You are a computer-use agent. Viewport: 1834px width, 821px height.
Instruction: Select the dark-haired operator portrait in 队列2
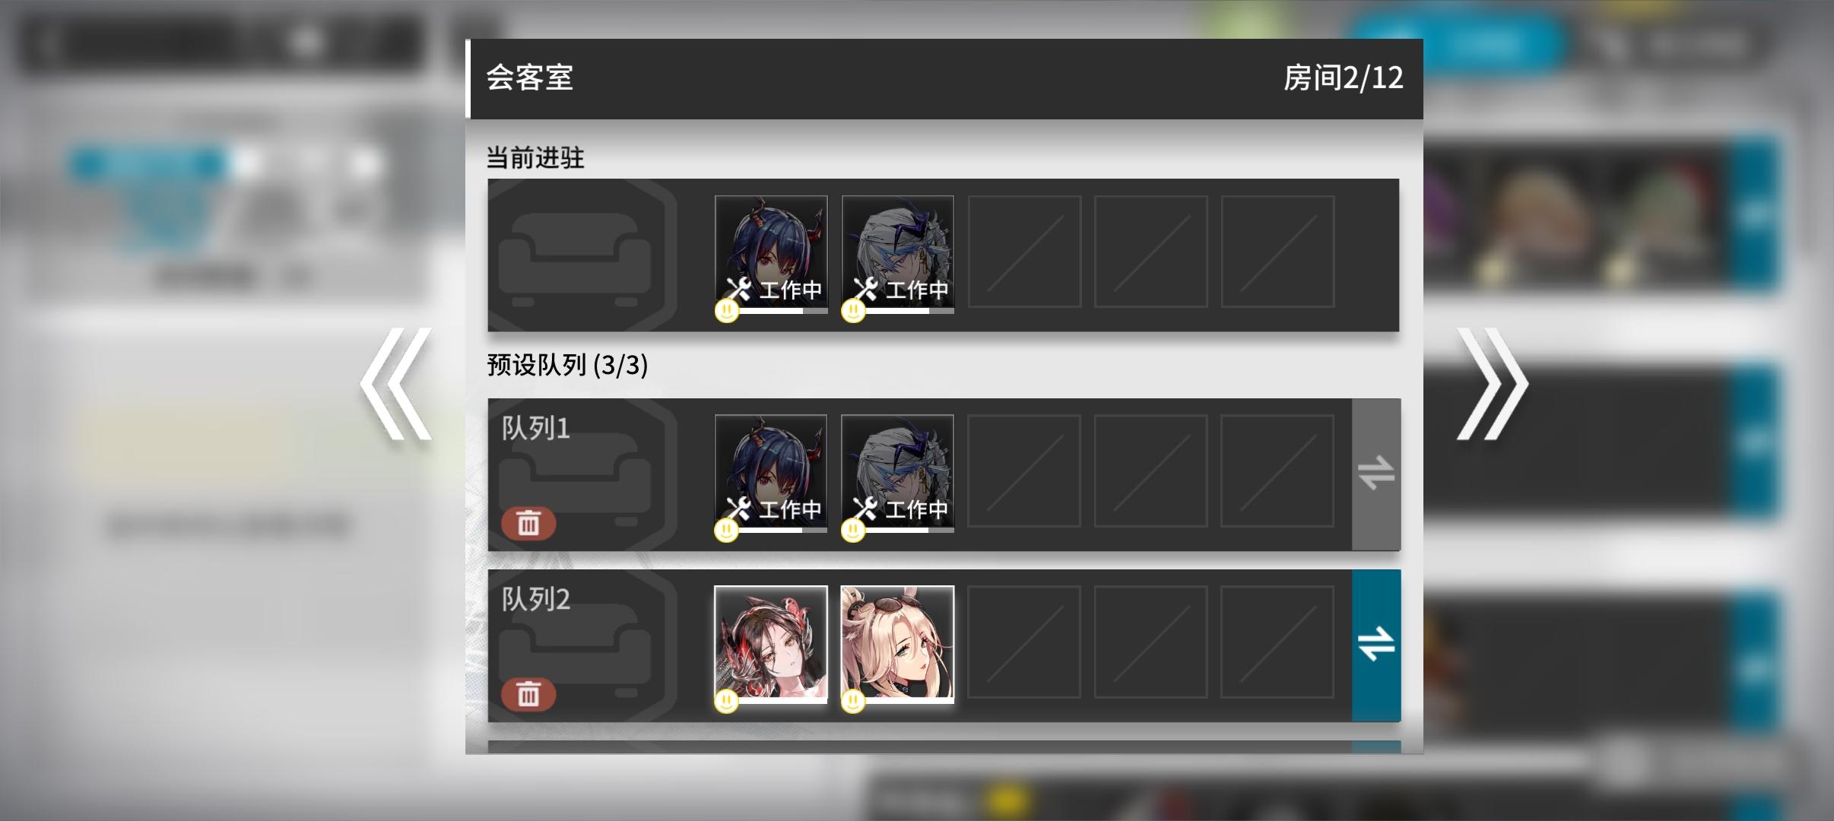pos(771,644)
